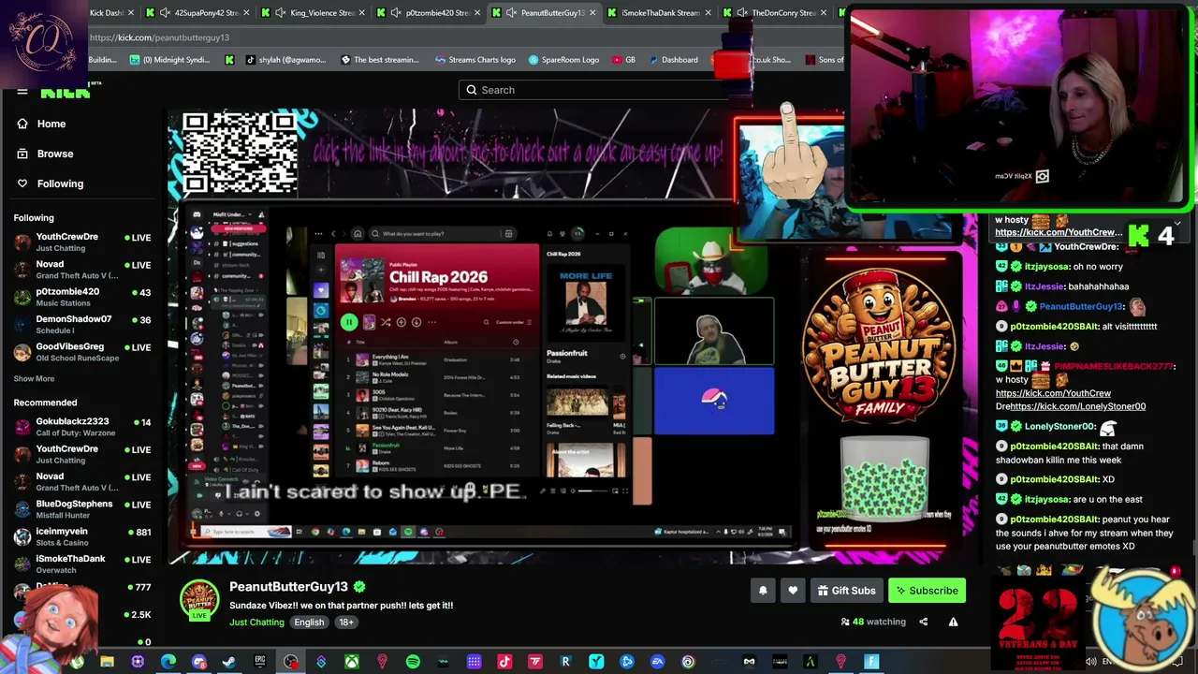Open File Explorer from the taskbar
Screen dimensions: 1198x674
(107, 662)
